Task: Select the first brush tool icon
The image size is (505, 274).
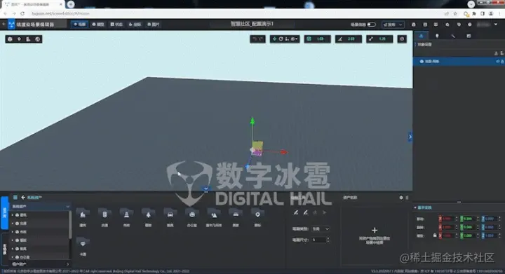Action: click(296, 212)
